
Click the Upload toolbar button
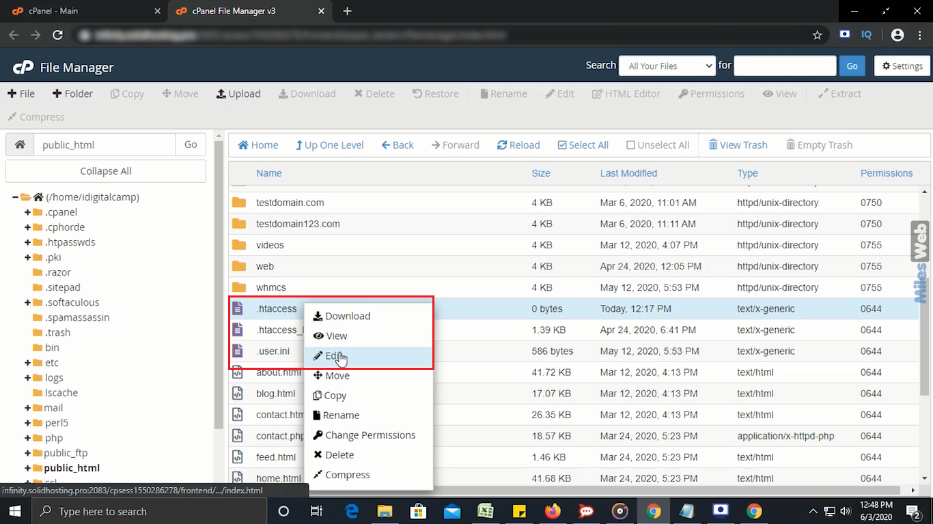pyautogui.click(x=238, y=93)
